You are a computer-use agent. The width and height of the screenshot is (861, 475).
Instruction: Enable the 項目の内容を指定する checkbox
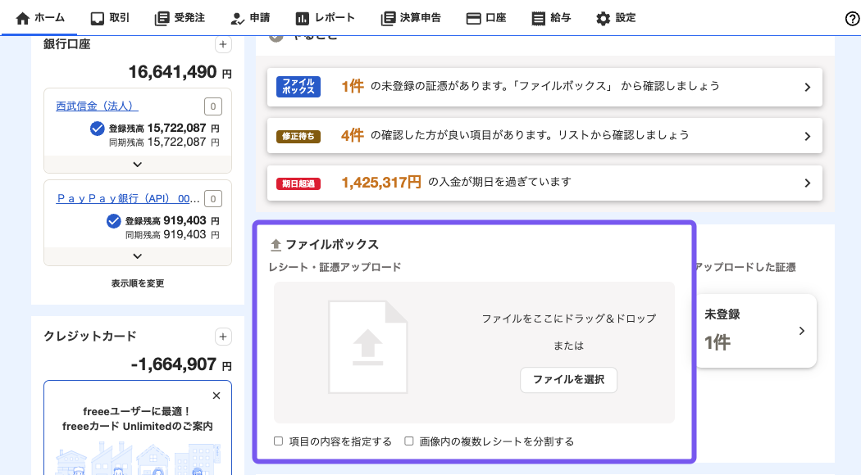278,441
